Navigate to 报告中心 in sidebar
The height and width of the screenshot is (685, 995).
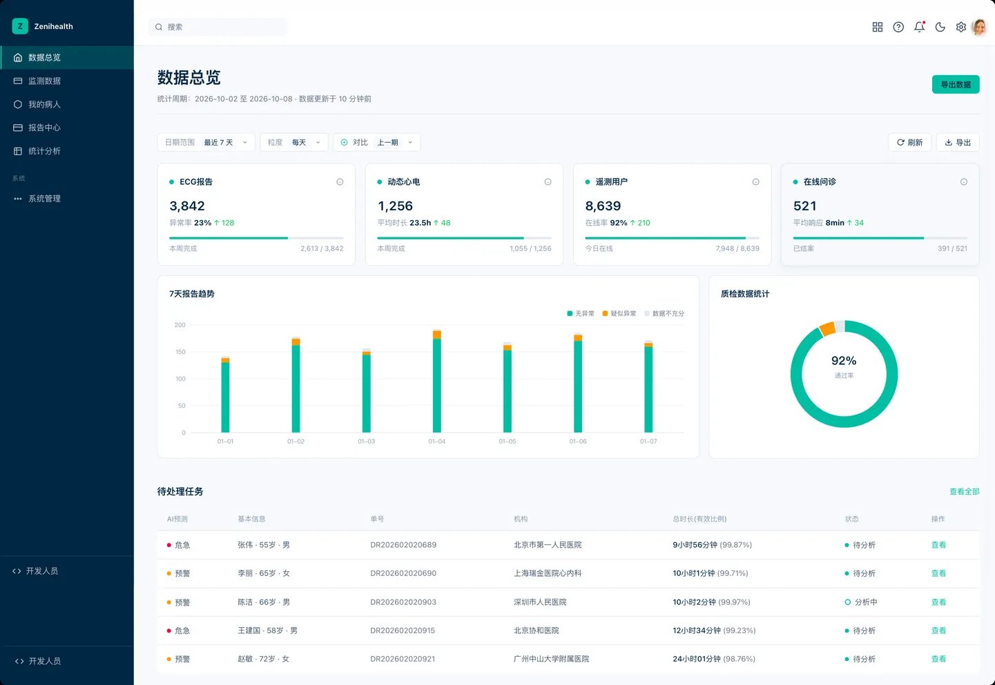coord(67,128)
